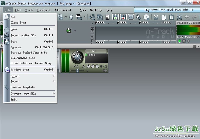Screen dimensions: 200x139
Task: Open the Track menu
Action: (x=29, y=10)
